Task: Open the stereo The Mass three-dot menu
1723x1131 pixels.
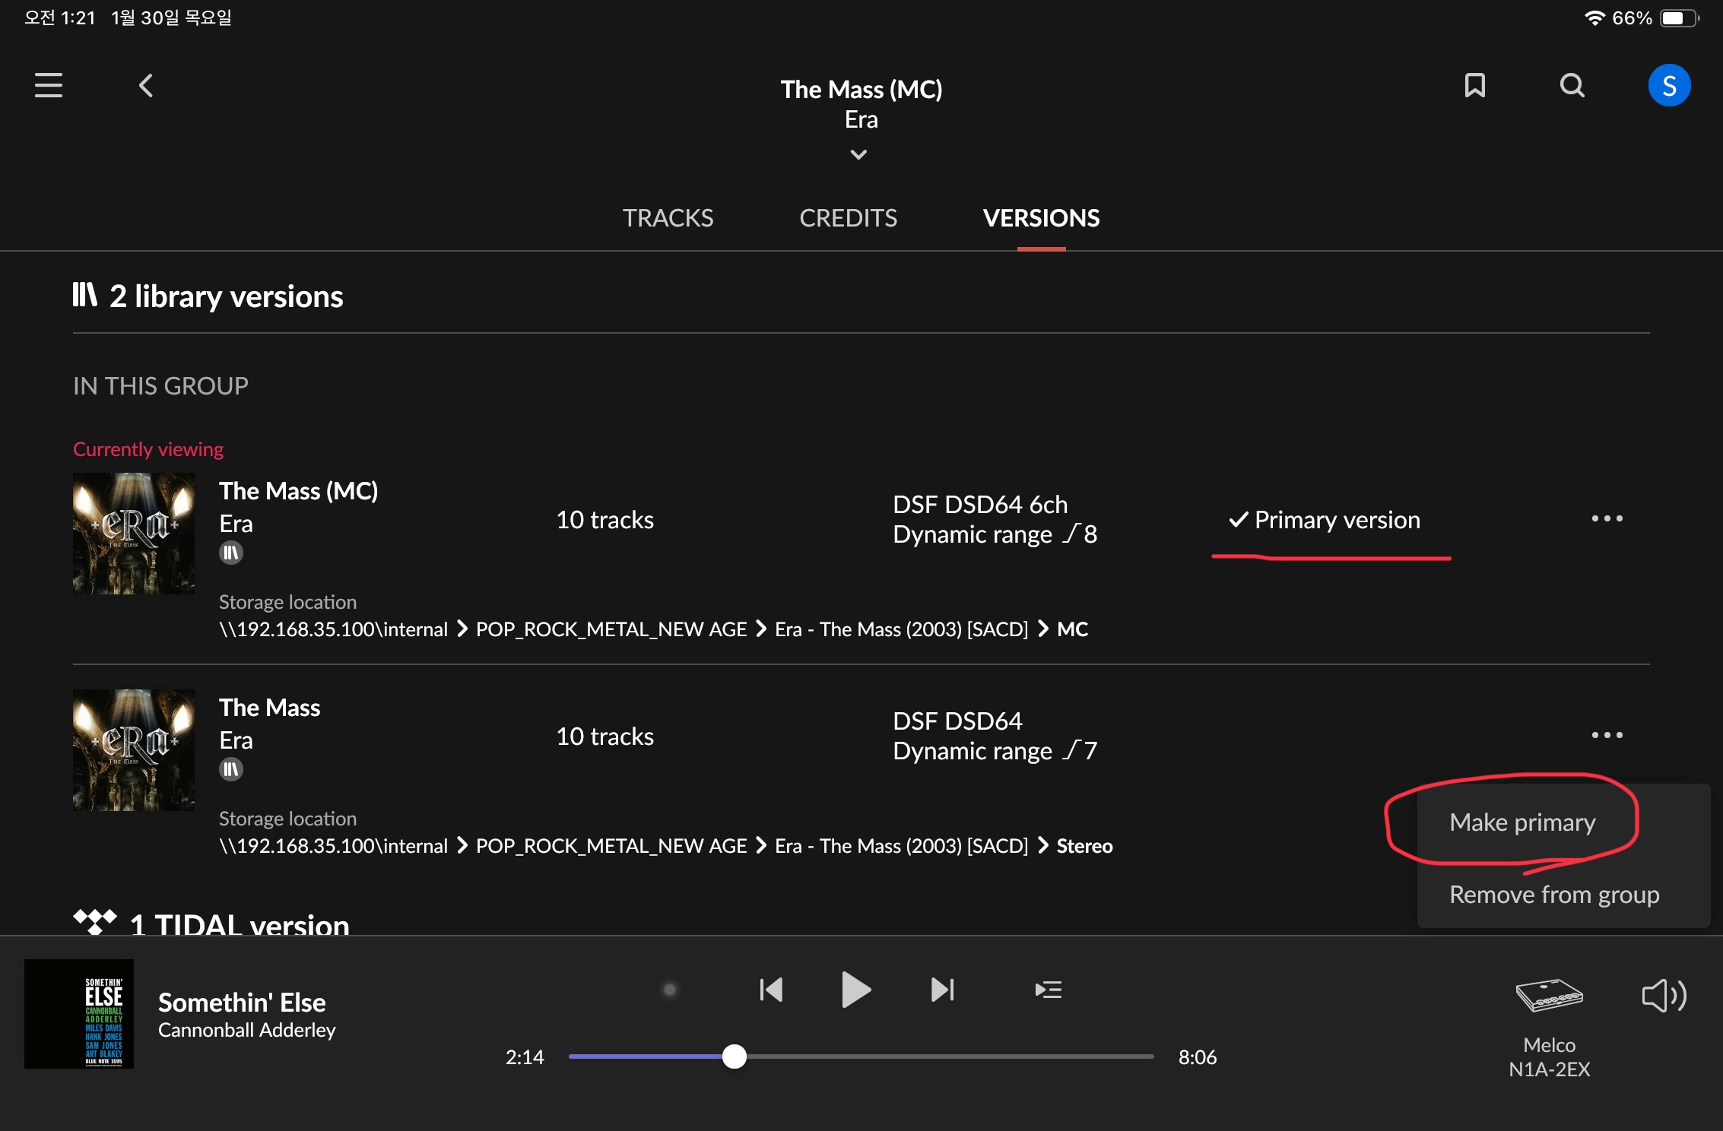Action: coord(1607,735)
